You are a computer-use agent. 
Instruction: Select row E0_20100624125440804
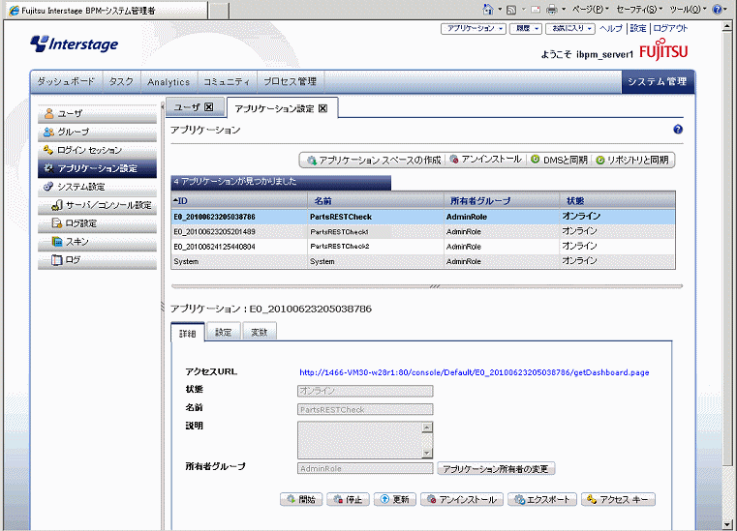423,247
